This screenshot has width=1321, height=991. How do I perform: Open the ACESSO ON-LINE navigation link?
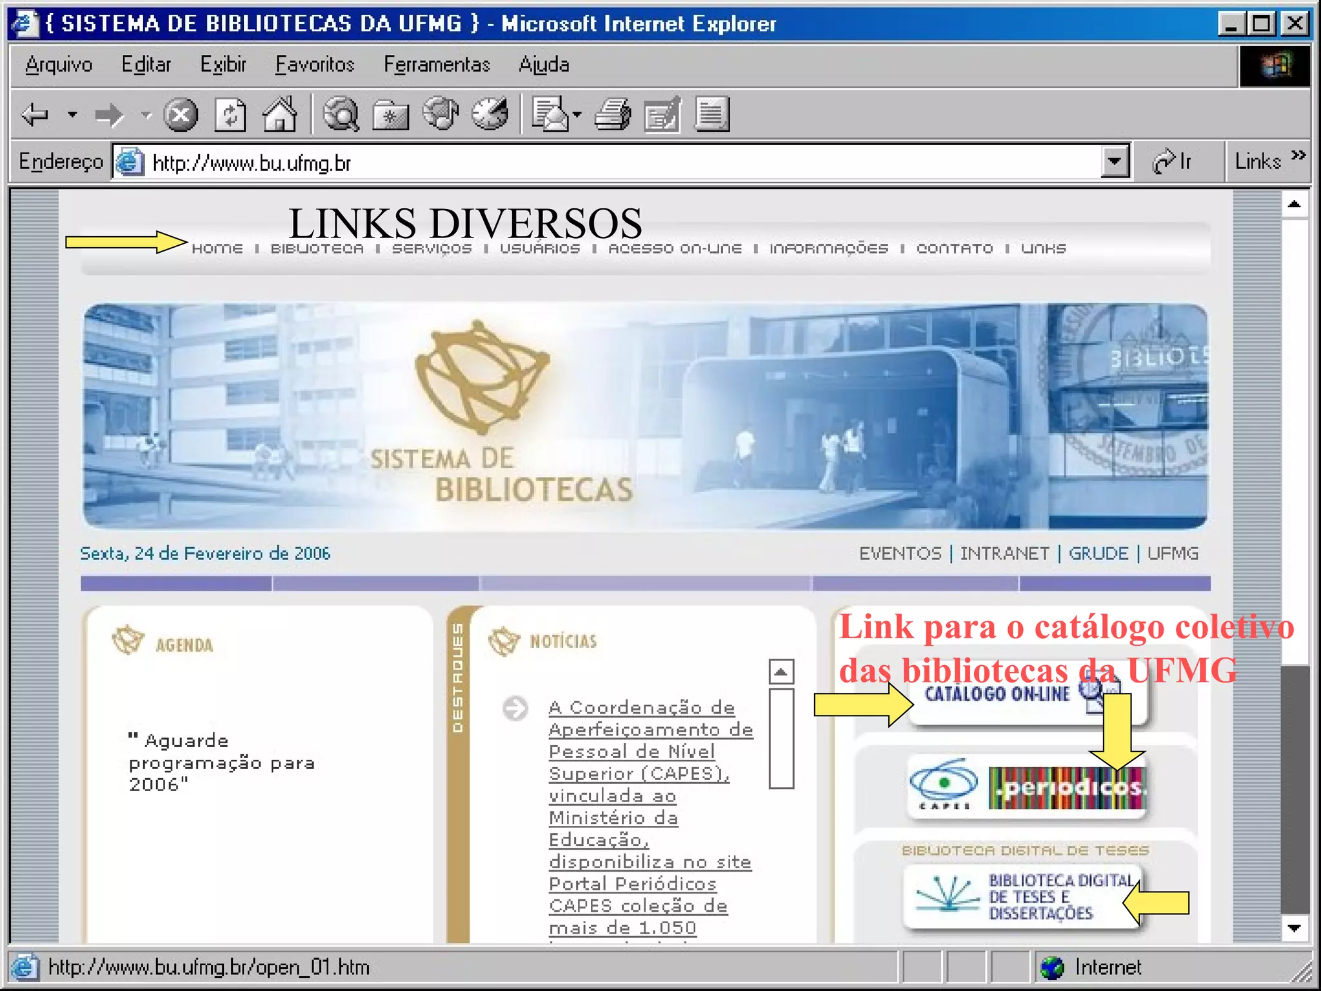click(675, 248)
